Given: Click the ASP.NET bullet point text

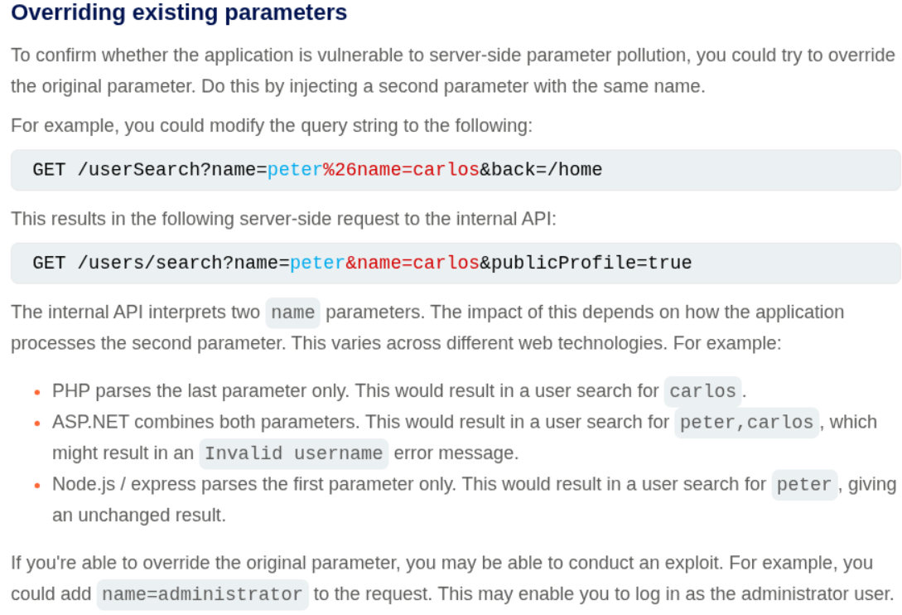Looking at the screenshot, I should click(x=360, y=422).
